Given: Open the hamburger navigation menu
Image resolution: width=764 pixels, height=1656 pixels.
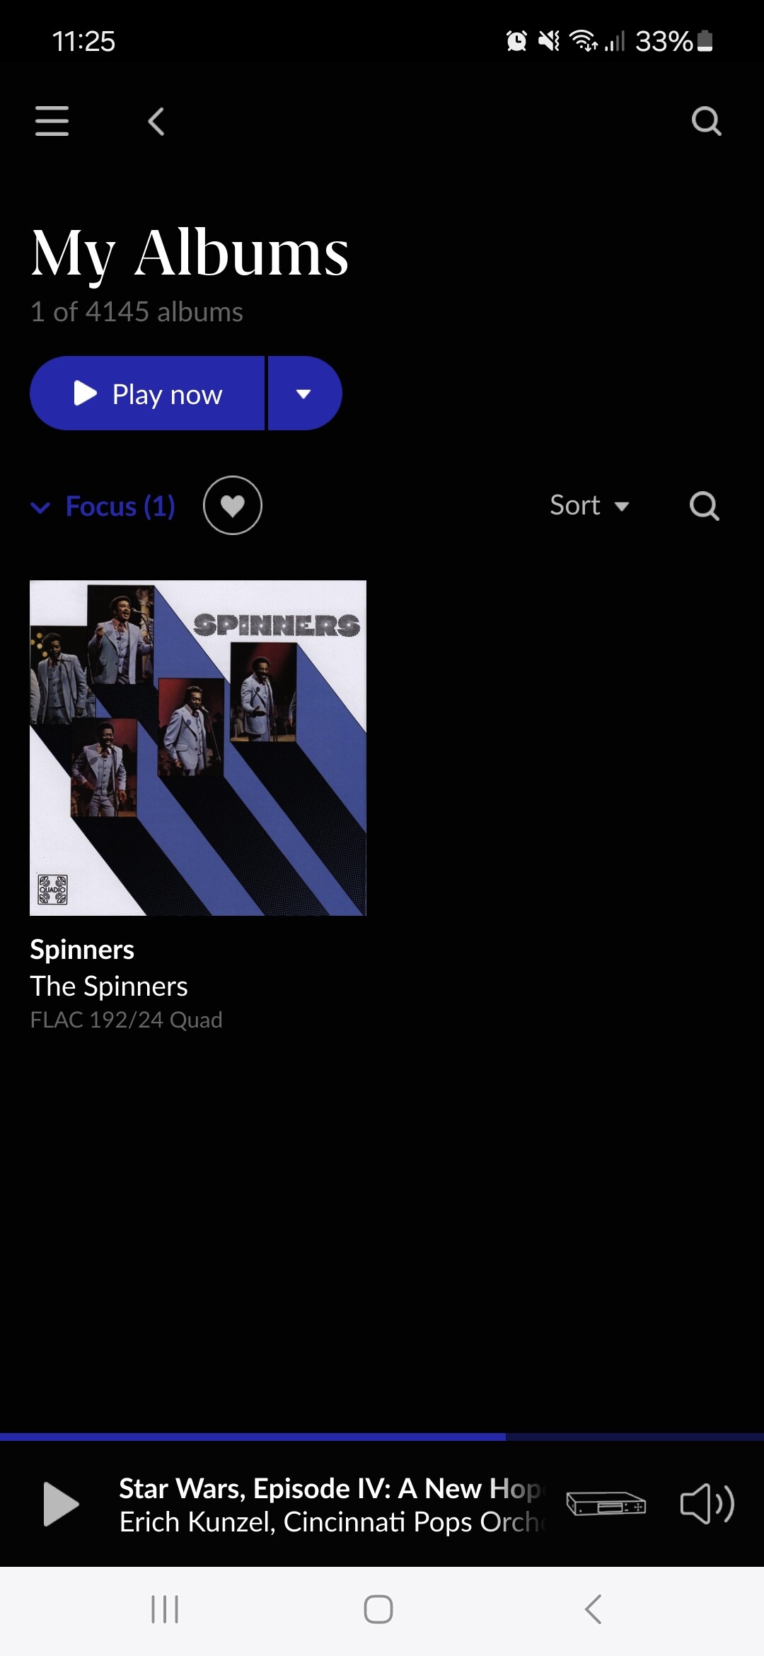Looking at the screenshot, I should click(x=52, y=121).
